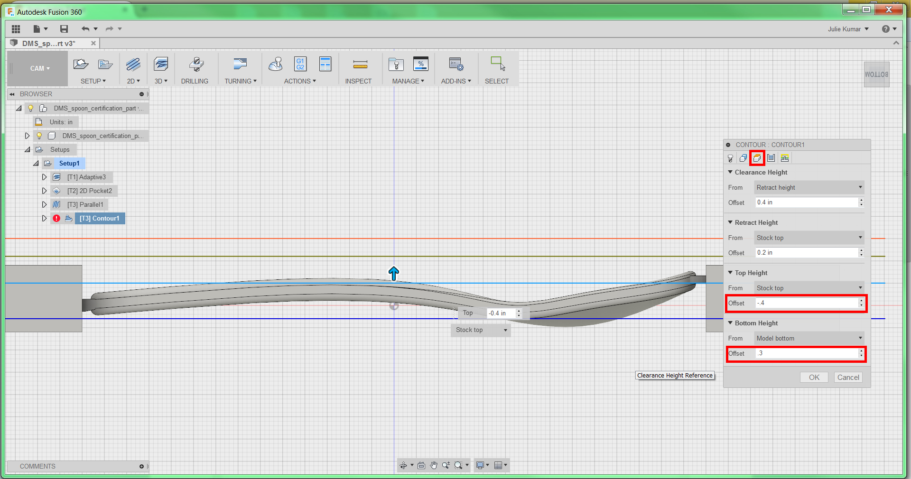
Task: Open the data panel grid icon
Action: 16,29
